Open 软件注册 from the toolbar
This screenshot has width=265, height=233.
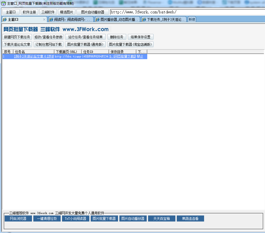30,12
